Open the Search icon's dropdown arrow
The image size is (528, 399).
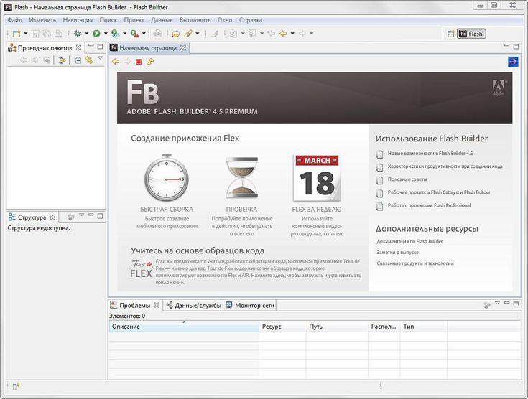[x=198, y=34]
